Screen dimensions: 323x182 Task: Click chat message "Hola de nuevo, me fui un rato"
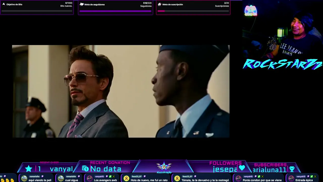click(x=149, y=180)
